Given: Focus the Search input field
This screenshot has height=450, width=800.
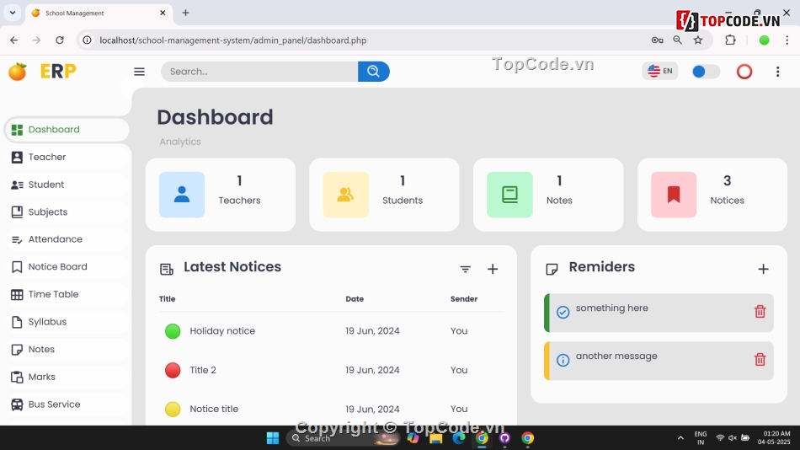Looking at the screenshot, I should click(259, 72).
